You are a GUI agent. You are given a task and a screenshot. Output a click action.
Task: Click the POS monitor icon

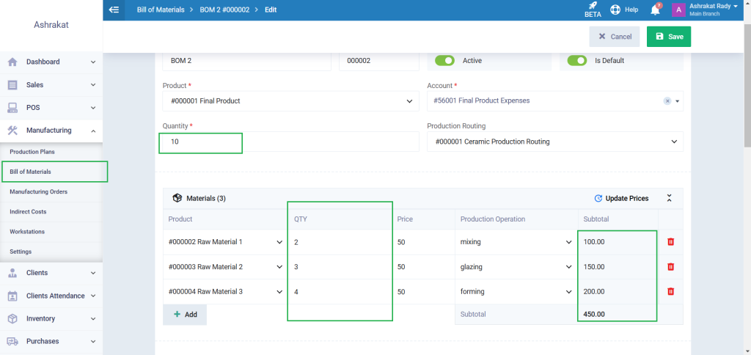(13, 108)
